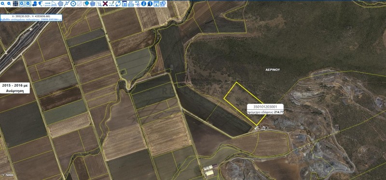Select the zoom out magnifier tool
The image size is (386, 180).
(x=9, y=4)
